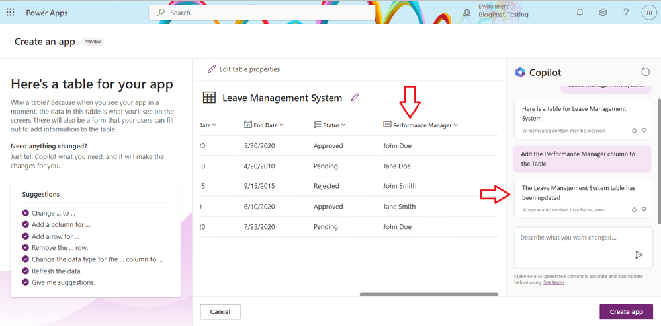Screen dimensions: 661x326
Task: Select suggestion 'Add a column for ...'
Action: 61,224
